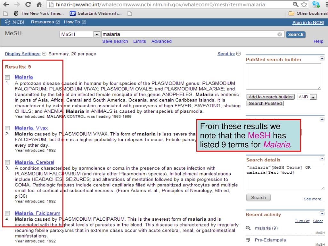Check the box for Malaria, Cerebral
The image size is (328, 246).
click(7, 162)
